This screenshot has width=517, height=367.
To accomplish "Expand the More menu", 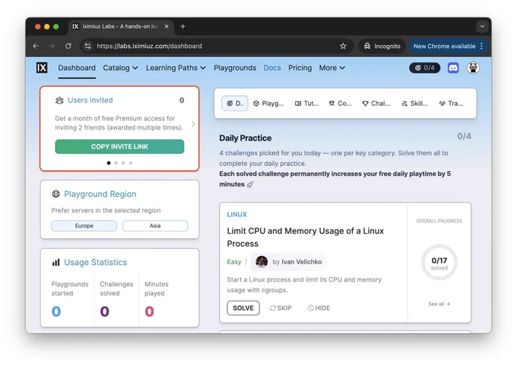I will point(332,68).
